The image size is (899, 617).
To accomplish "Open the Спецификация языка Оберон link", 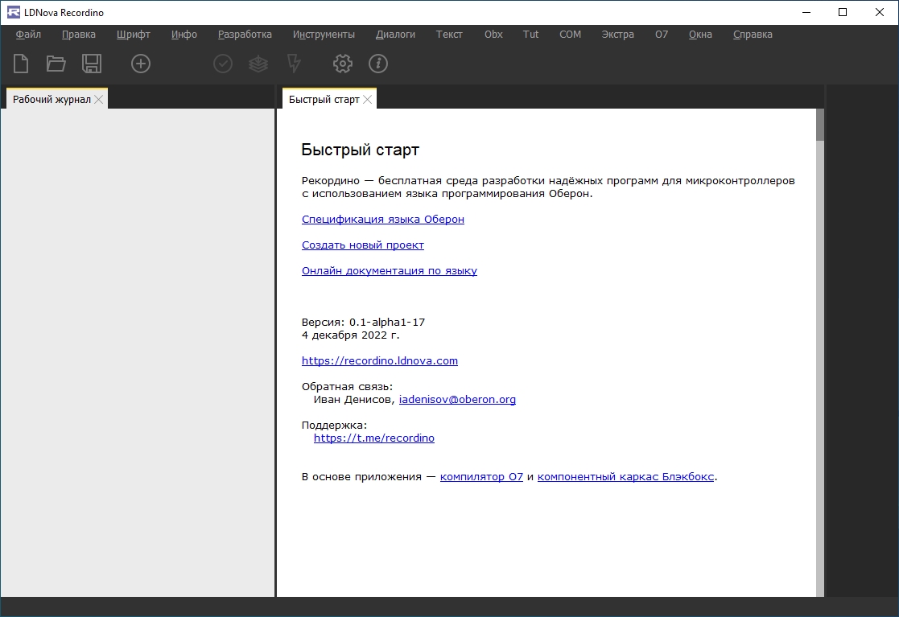I will [382, 220].
